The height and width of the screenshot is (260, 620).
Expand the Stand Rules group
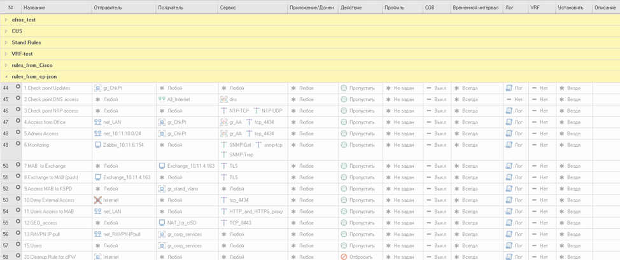6,43
